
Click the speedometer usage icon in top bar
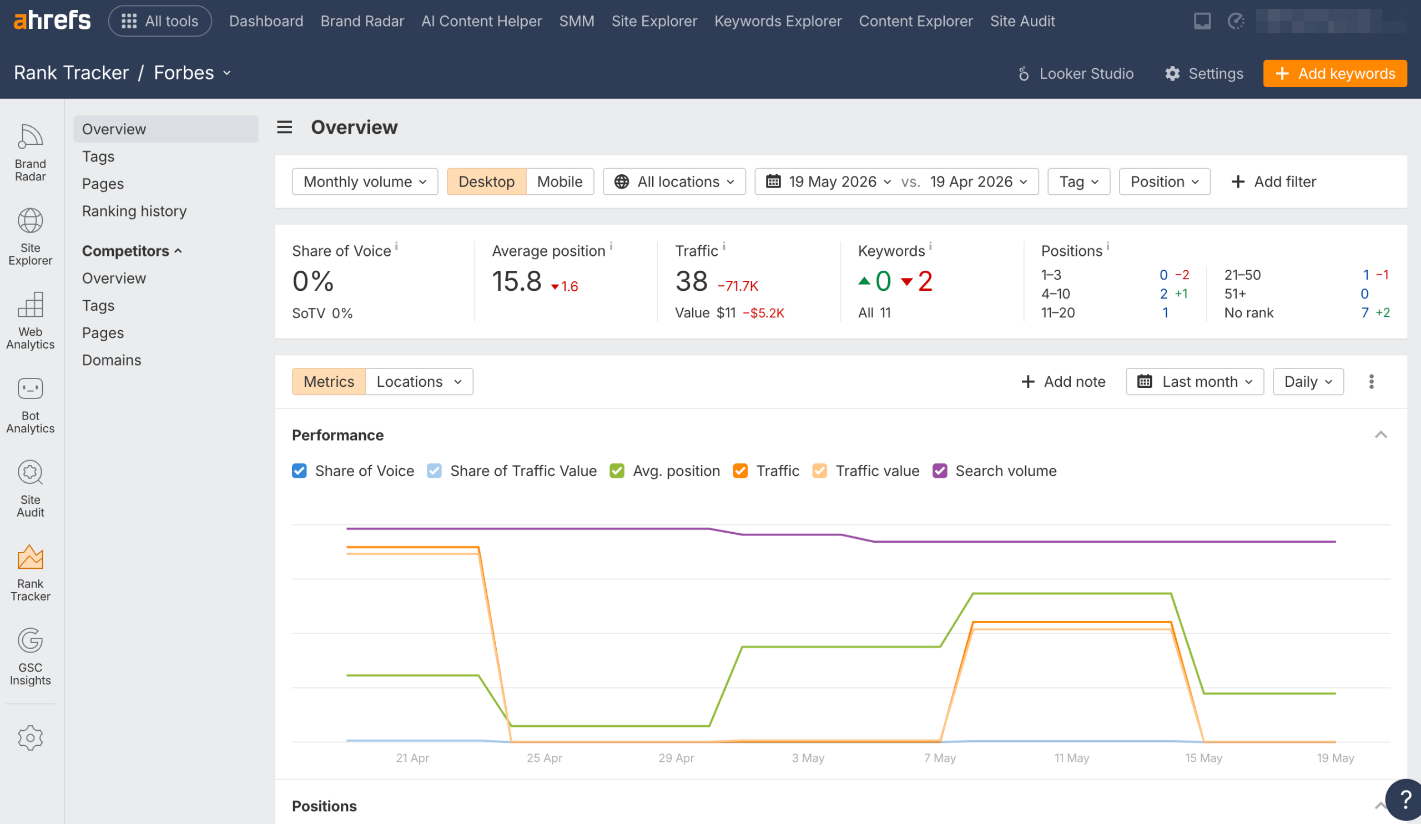[1237, 22]
